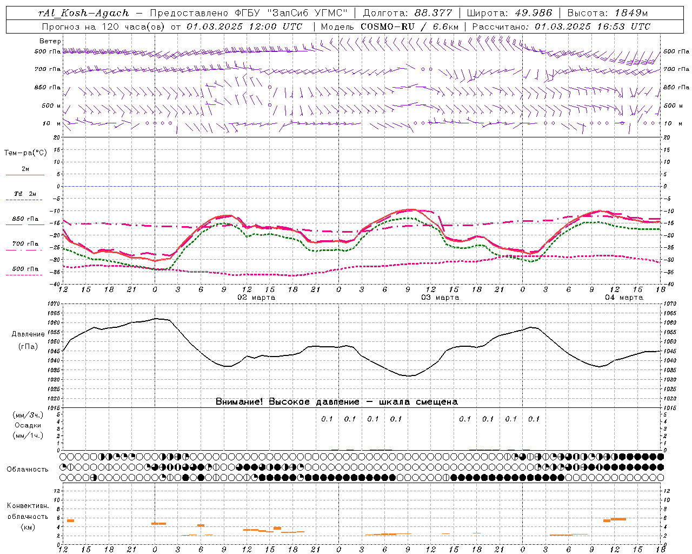Click the warning Внимание! Высокое давление text
692x554 pixels.
pos(337,401)
